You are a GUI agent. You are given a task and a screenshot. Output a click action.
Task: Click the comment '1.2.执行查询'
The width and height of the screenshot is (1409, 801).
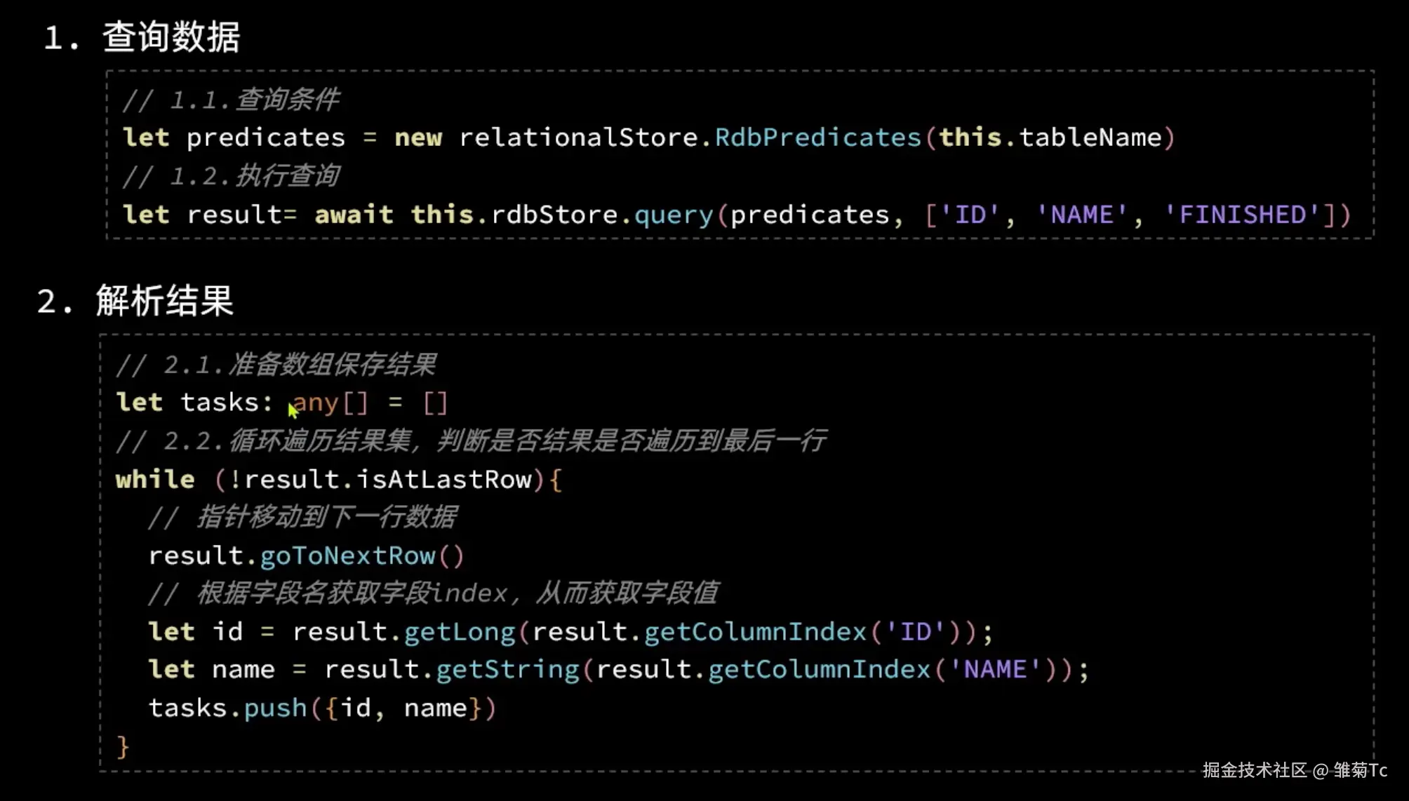pos(232,176)
